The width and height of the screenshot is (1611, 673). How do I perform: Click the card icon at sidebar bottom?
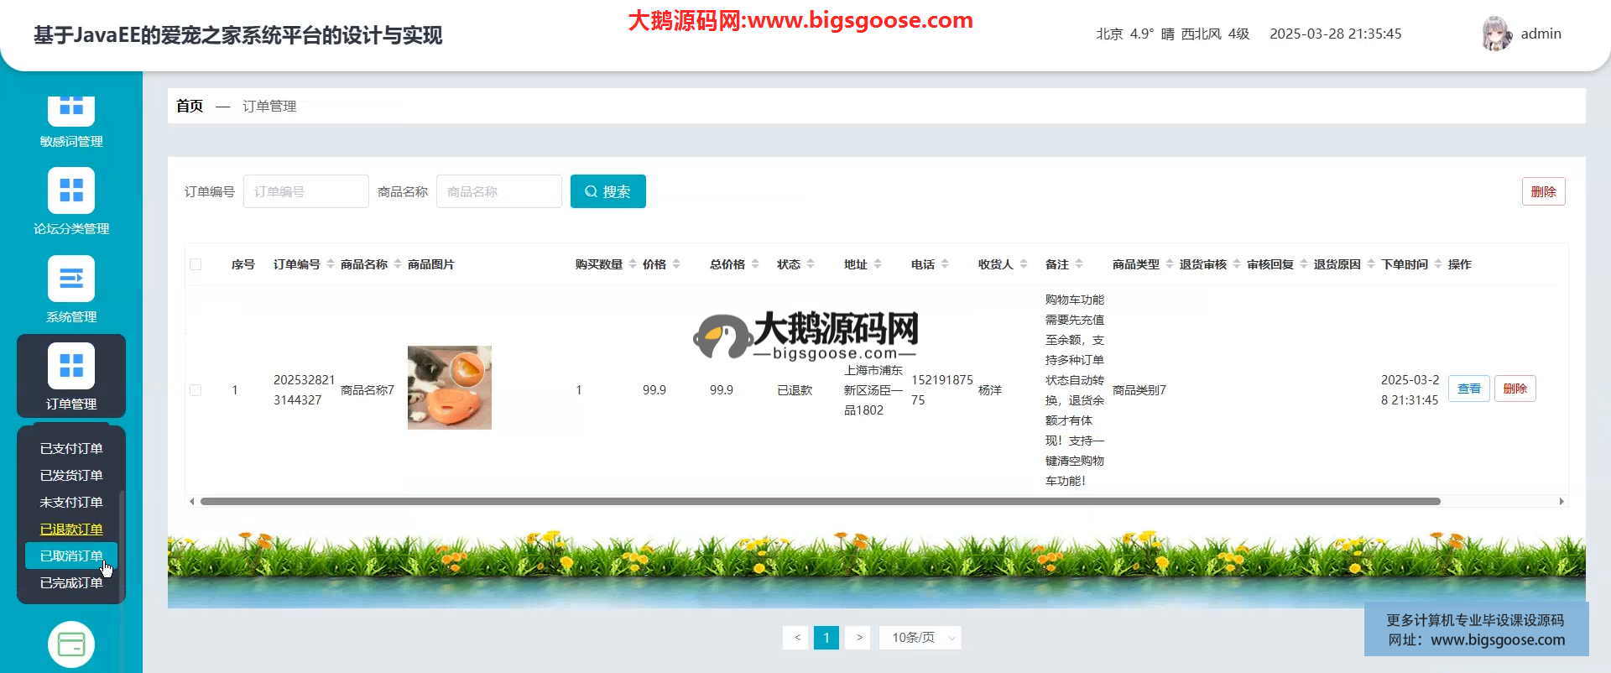[x=71, y=644]
